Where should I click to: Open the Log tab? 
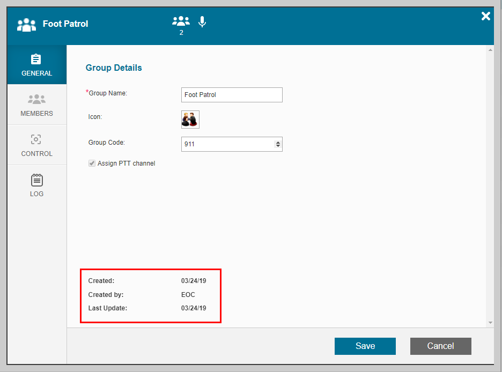click(x=37, y=185)
